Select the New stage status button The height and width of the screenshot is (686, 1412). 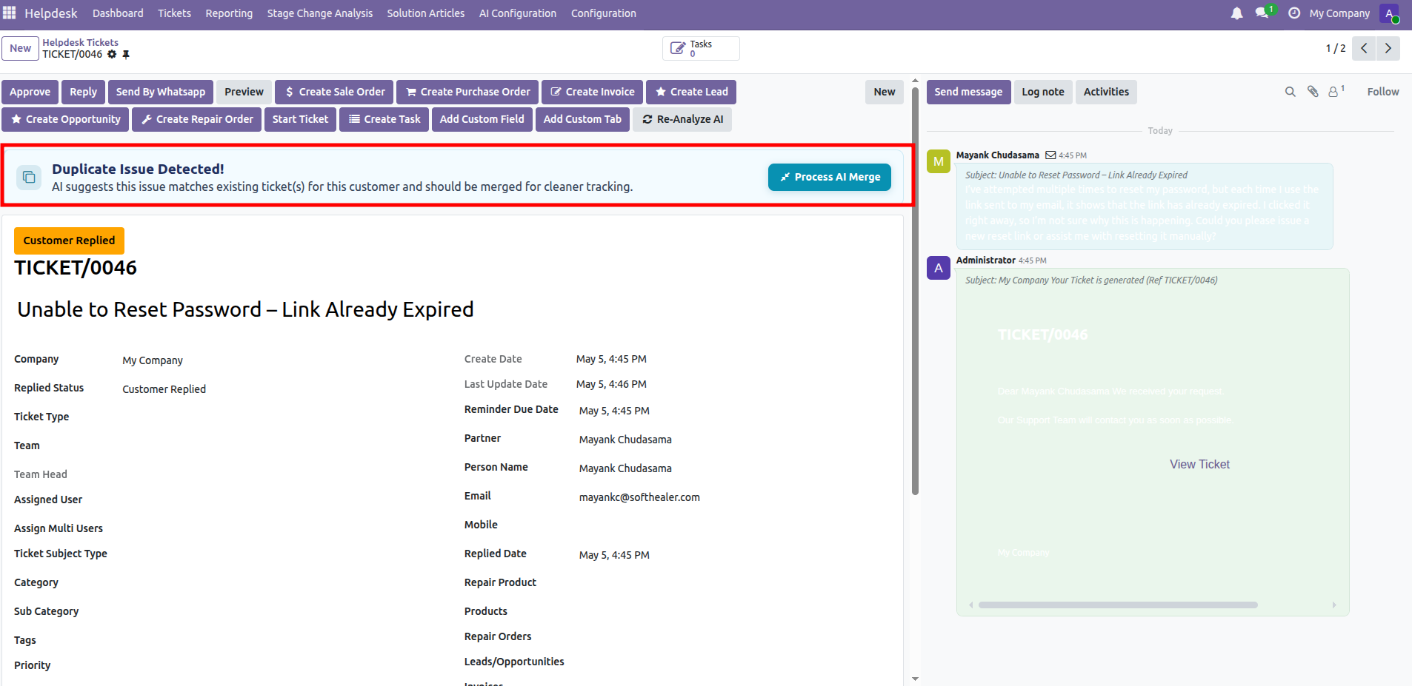coord(885,92)
